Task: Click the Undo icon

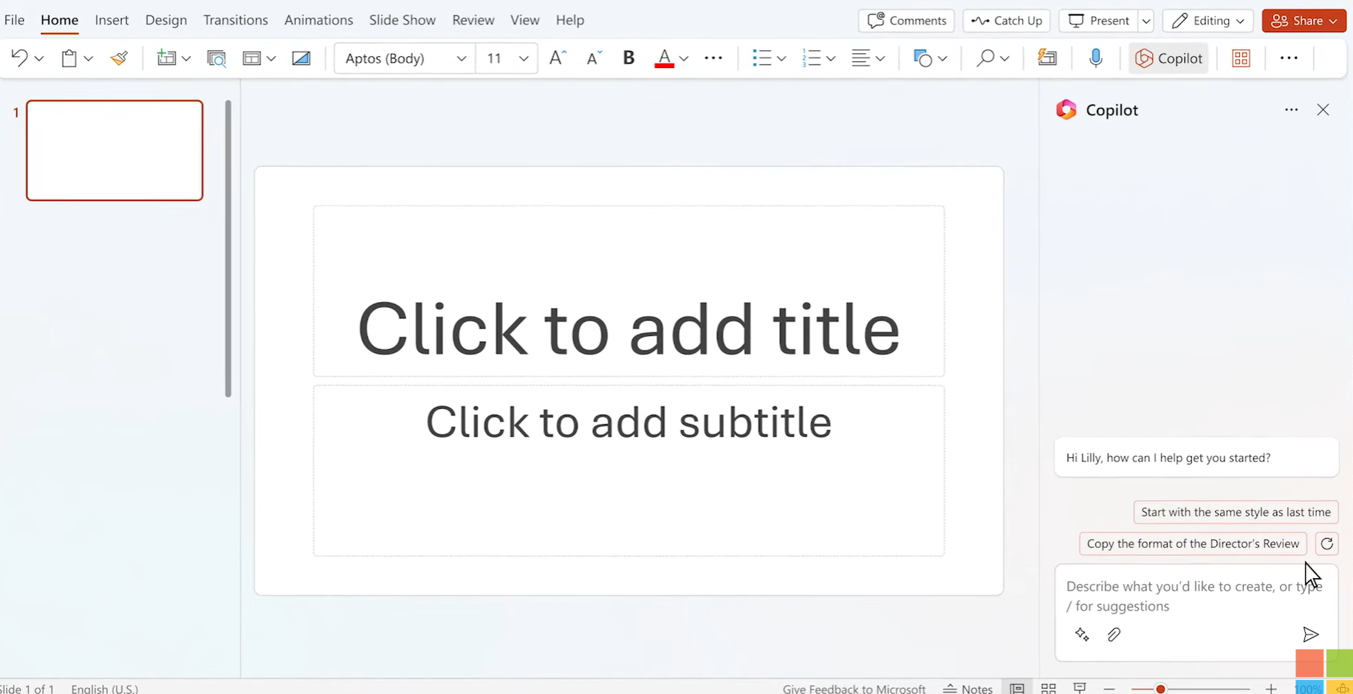Action: coord(19,58)
